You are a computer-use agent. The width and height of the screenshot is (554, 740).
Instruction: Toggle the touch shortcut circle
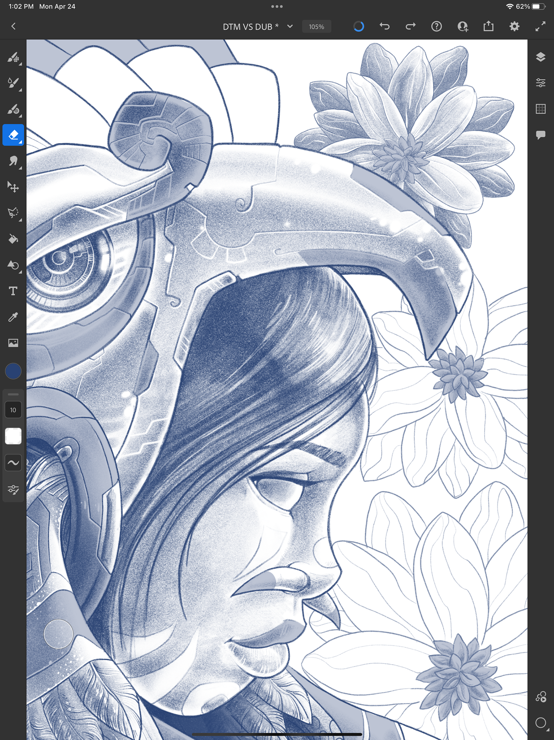pyautogui.click(x=59, y=634)
